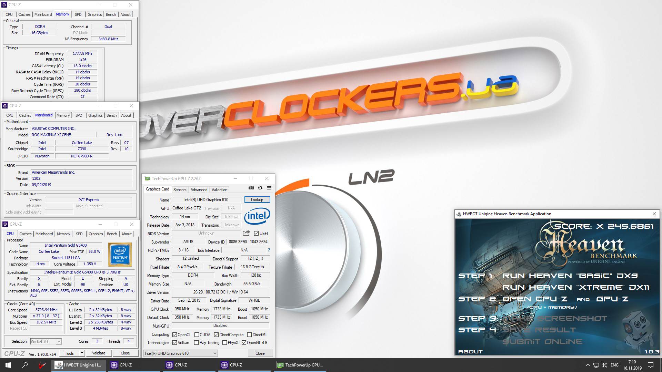Click the Tools button in CPU-Z
This screenshot has width=662, height=372.
(69, 353)
